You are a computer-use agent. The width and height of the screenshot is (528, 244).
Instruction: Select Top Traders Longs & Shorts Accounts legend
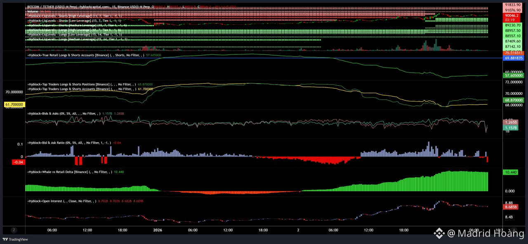[90, 89]
